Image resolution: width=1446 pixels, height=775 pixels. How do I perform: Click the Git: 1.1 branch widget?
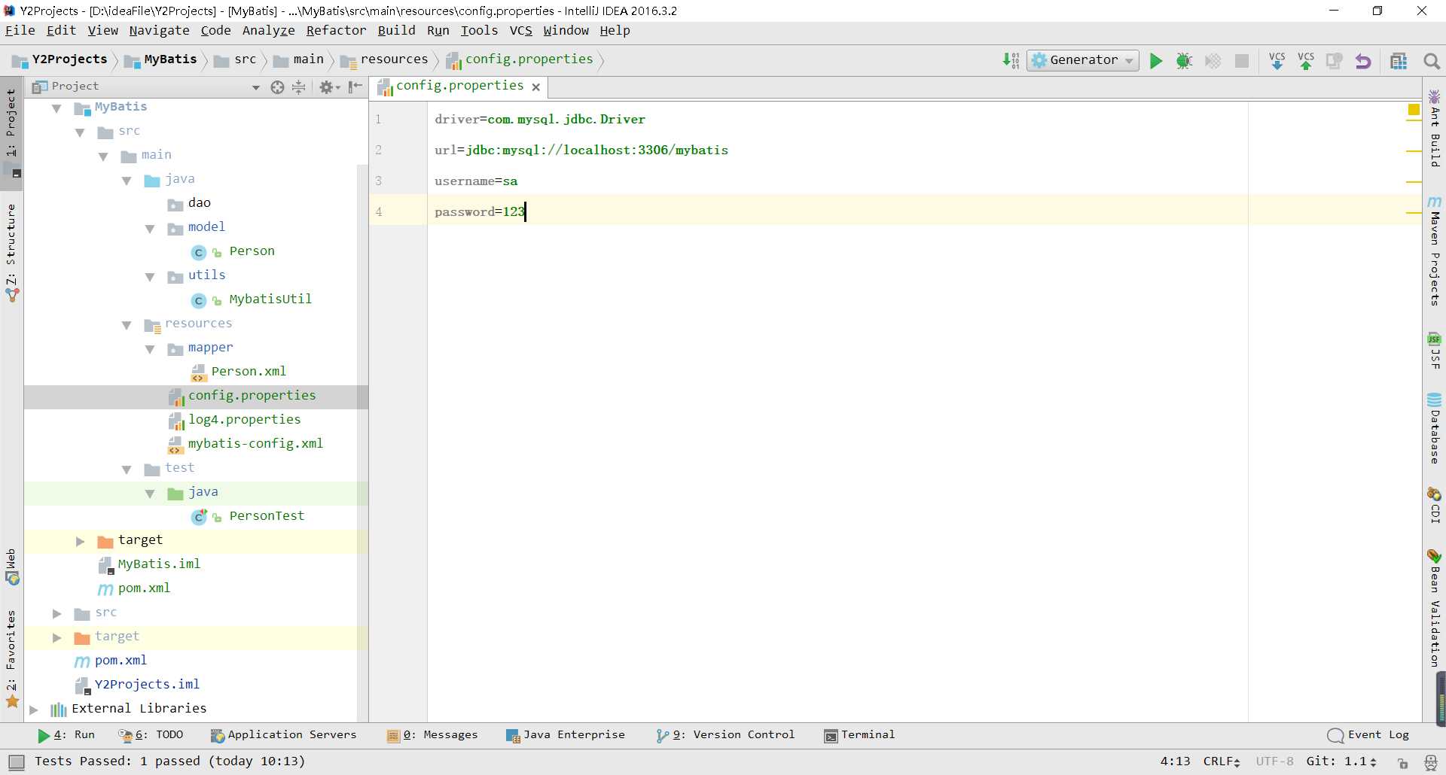tap(1341, 761)
